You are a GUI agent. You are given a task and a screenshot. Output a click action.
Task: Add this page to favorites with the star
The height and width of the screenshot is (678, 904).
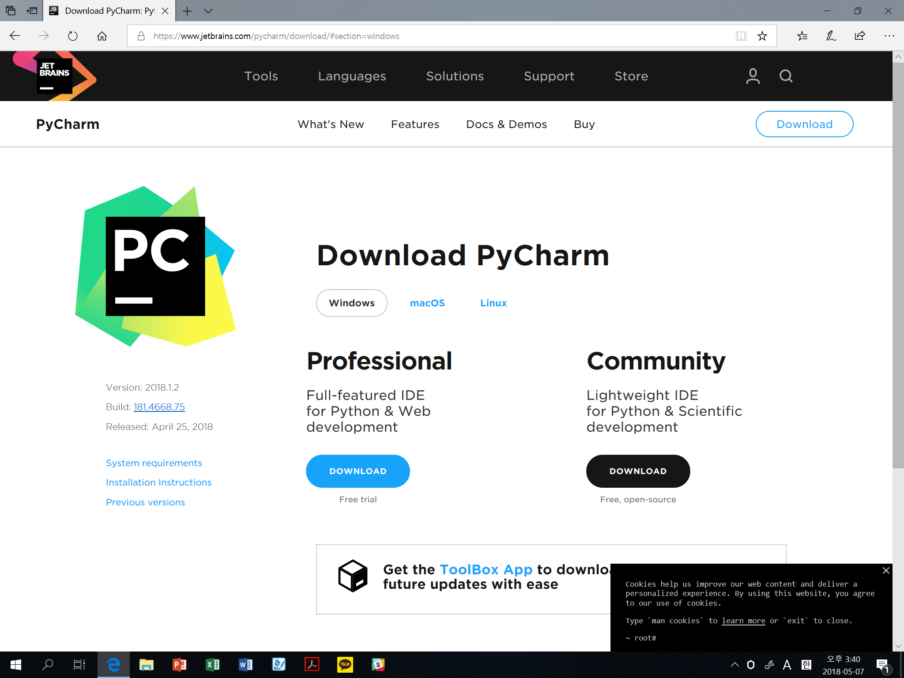tap(762, 36)
